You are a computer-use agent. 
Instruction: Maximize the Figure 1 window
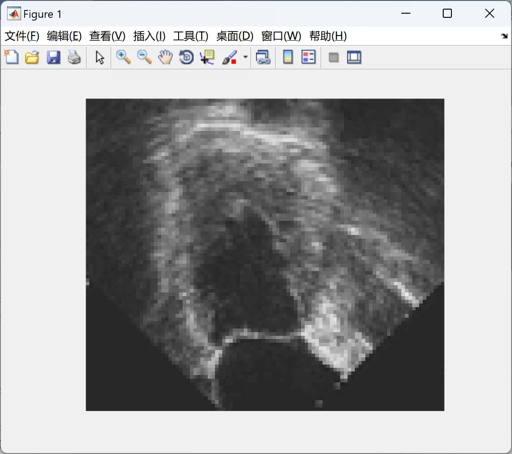click(447, 13)
